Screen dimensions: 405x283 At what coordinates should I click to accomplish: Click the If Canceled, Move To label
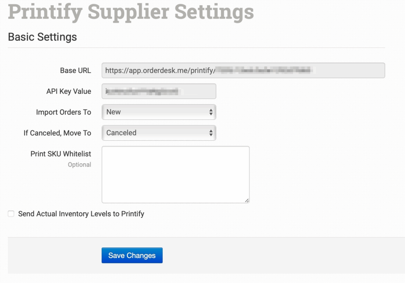coord(57,133)
